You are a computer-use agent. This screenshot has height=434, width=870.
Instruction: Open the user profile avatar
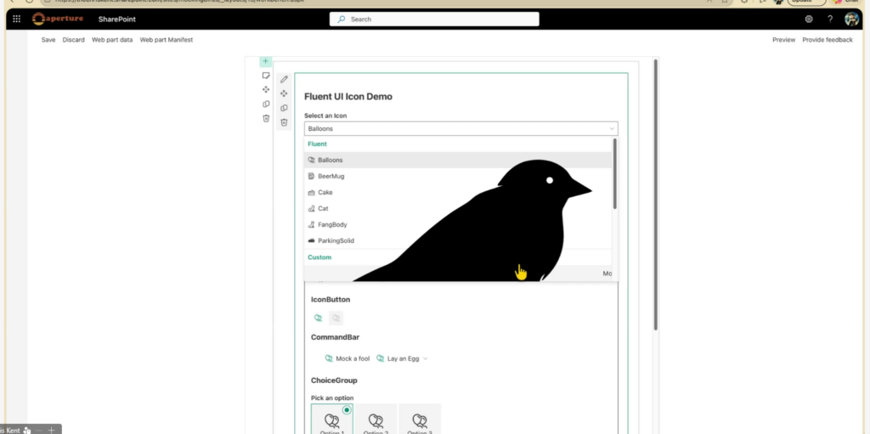(x=851, y=19)
